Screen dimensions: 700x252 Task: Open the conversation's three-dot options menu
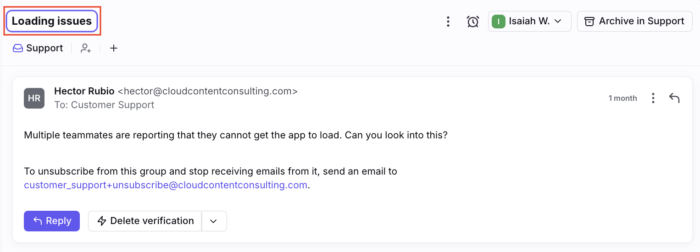click(x=448, y=22)
